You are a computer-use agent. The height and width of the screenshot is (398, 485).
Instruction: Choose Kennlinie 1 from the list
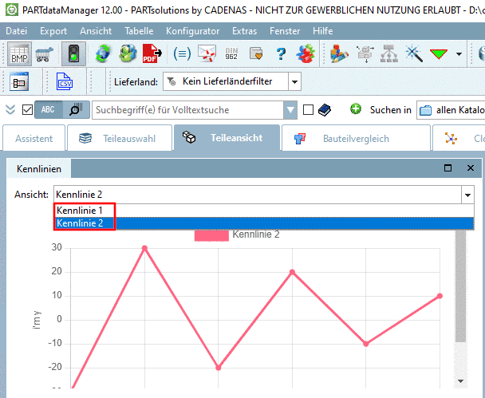point(263,211)
